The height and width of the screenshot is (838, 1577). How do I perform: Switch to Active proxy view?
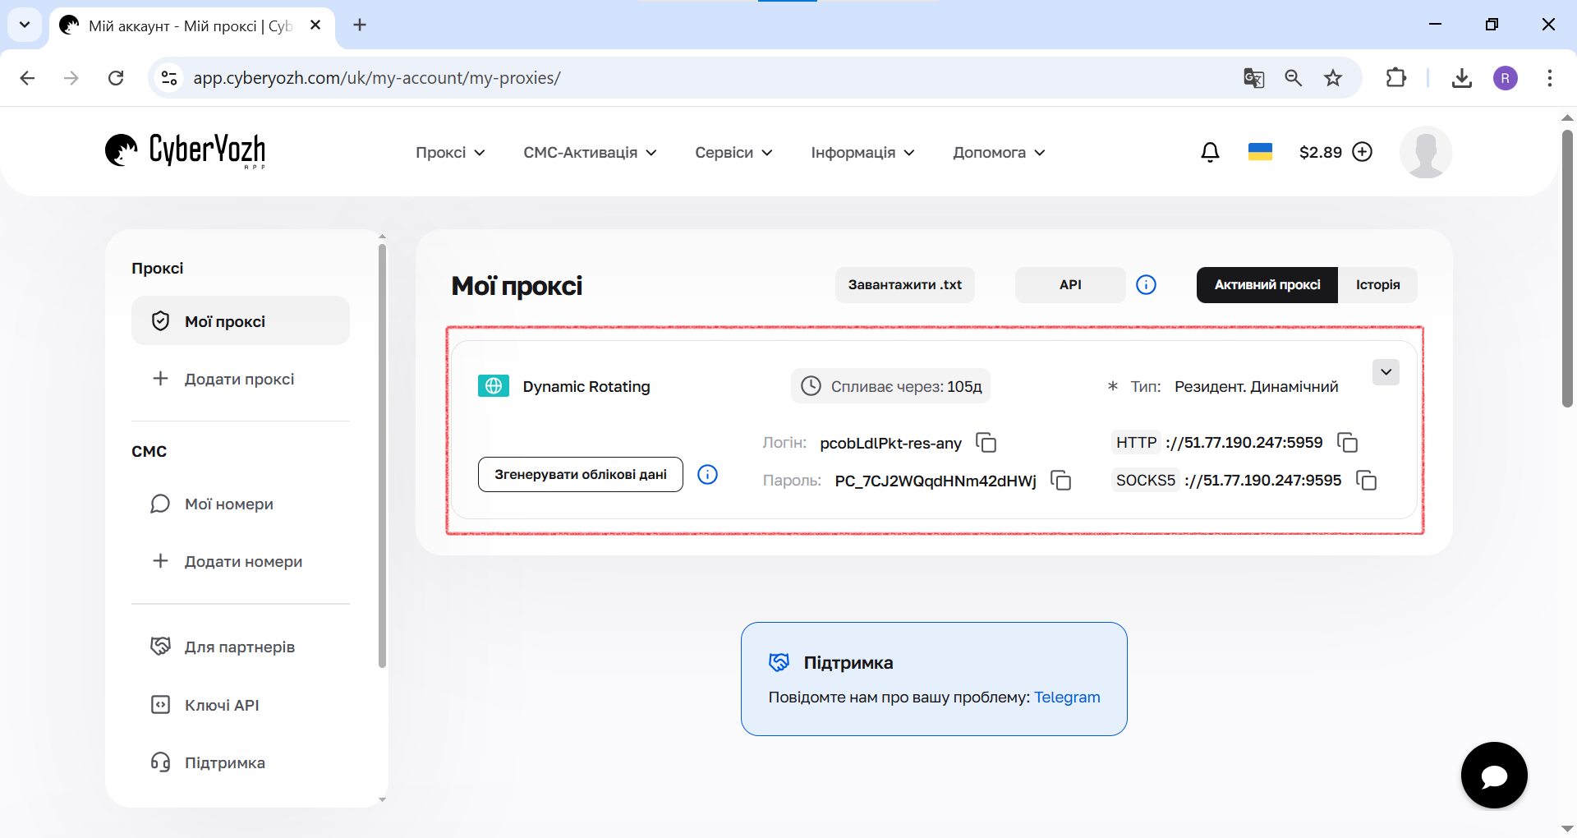(1267, 285)
